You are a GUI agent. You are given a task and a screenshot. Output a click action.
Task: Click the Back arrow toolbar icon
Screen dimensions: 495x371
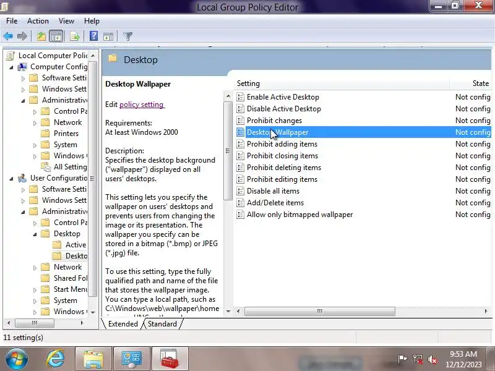click(8, 36)
